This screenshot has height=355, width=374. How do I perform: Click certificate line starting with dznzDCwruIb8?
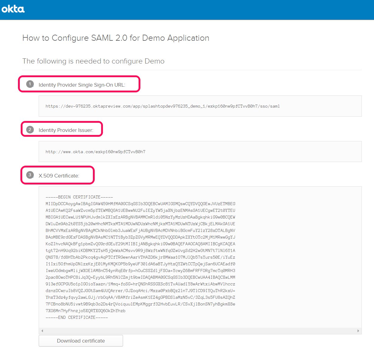140,291
